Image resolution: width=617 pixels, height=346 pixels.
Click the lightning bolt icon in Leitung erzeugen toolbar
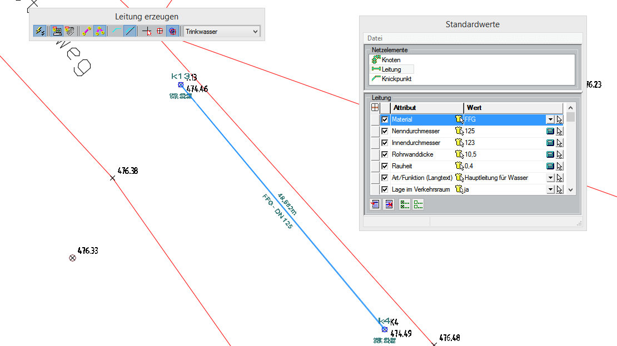click(x=39, y=32)
